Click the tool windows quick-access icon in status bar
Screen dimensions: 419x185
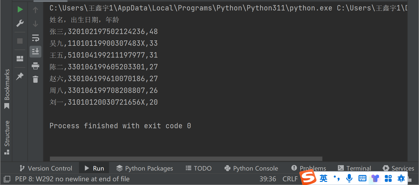pos(7,179)
